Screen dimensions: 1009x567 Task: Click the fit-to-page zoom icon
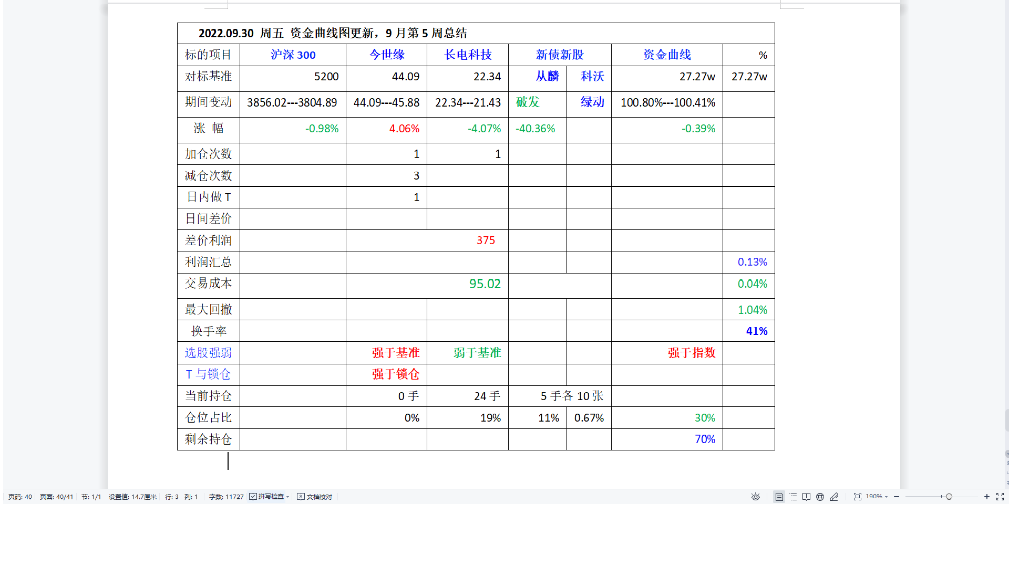pyautogui.click(x=858, y=497)
